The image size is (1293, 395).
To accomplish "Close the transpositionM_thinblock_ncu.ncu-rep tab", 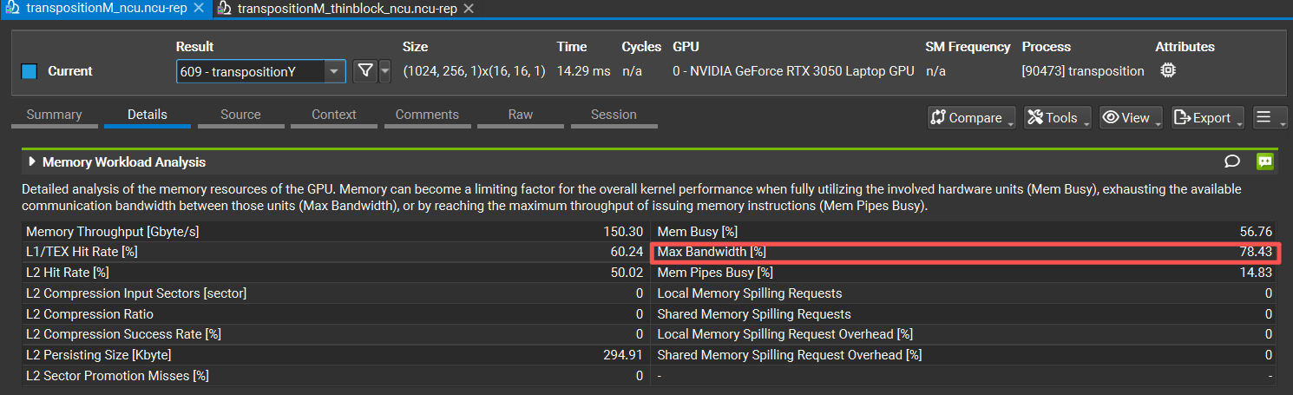I will (469, 9).
